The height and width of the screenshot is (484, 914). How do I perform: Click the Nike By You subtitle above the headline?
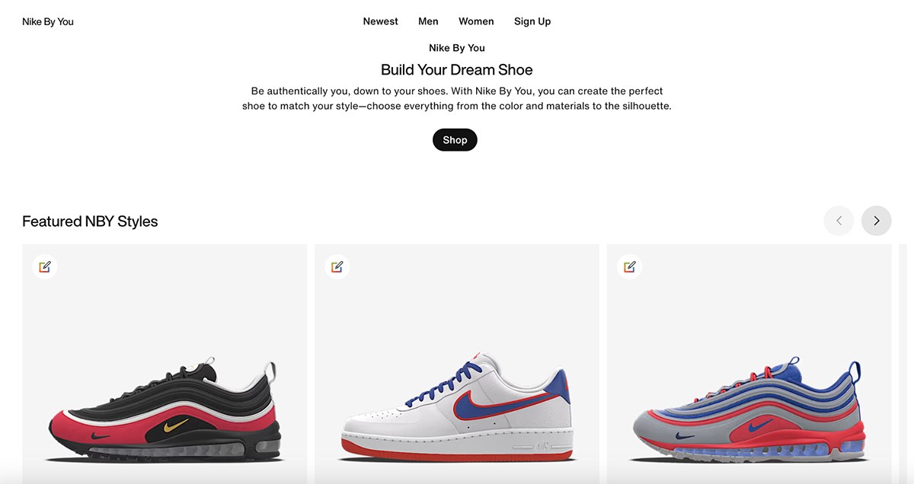457,48
